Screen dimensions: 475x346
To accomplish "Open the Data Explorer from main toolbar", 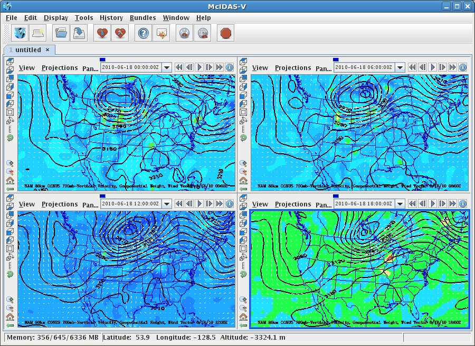I will click(x=20, y=33).
